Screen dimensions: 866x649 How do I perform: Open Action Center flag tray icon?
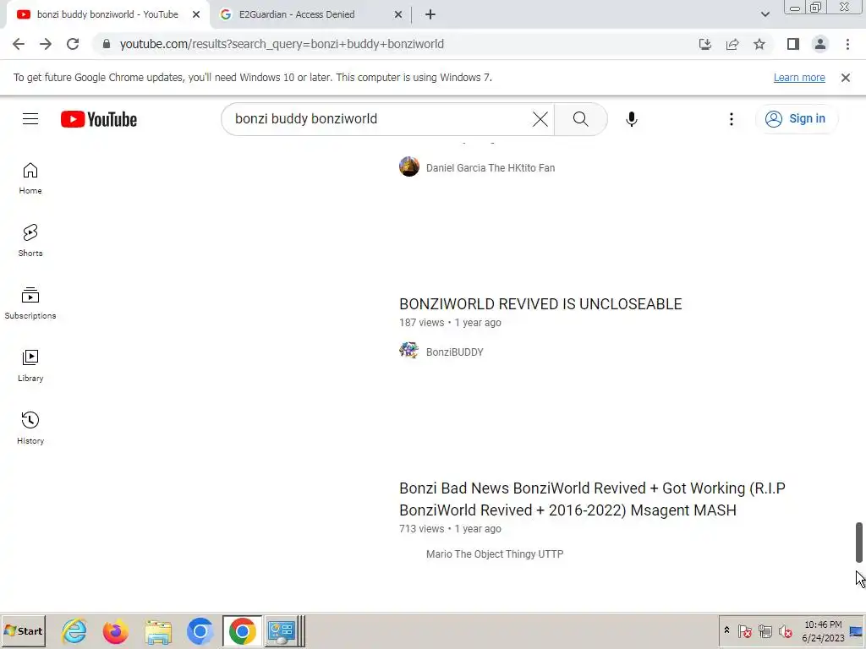coord(744,630)
